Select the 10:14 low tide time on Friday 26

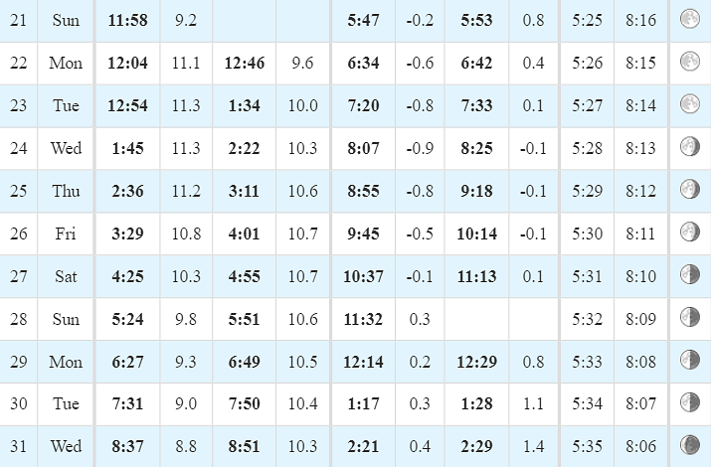pyautogui.click(x=476, y=233)
